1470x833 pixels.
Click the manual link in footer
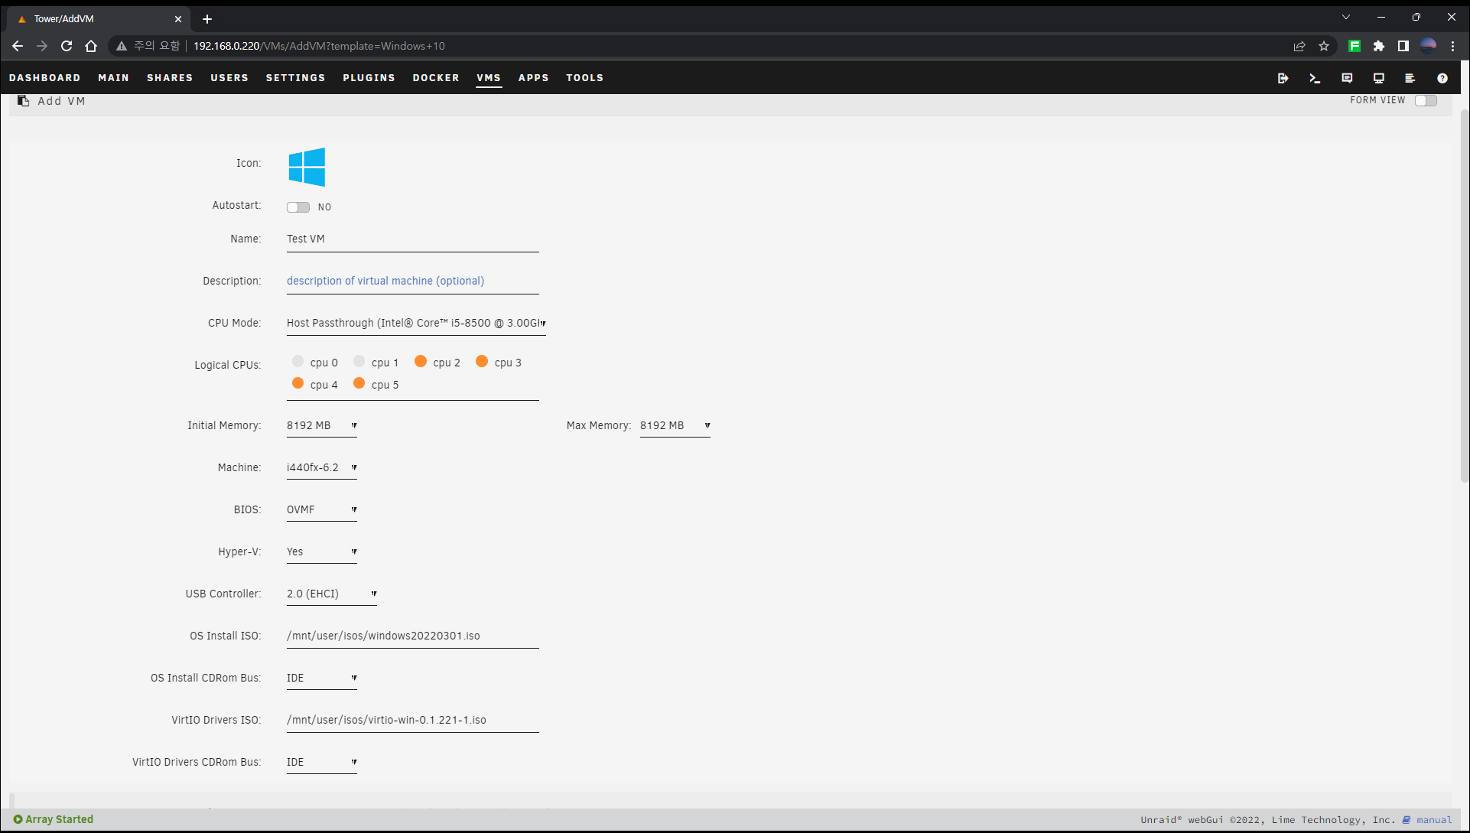pyautogui.click(x=1433, y=819)
